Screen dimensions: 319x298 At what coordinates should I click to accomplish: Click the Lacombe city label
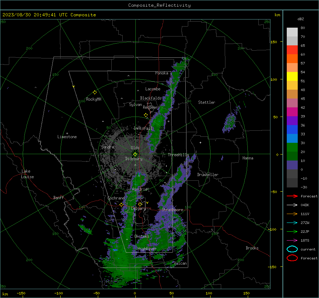(x=153, y=89)
